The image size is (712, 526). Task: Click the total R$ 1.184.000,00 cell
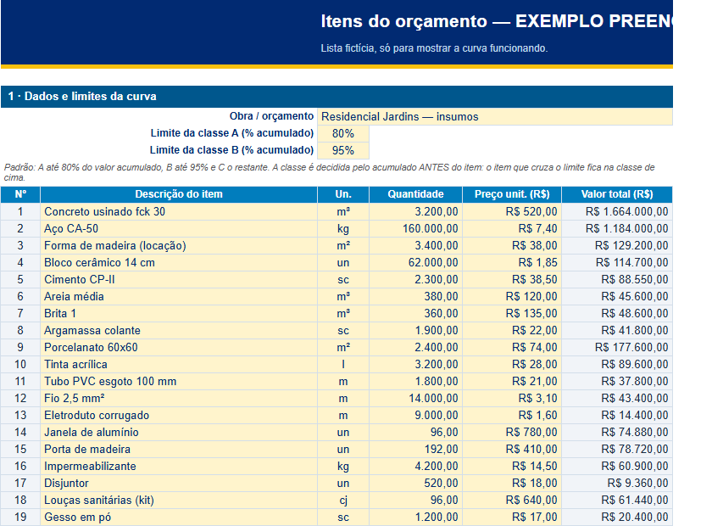coord(617,229)
